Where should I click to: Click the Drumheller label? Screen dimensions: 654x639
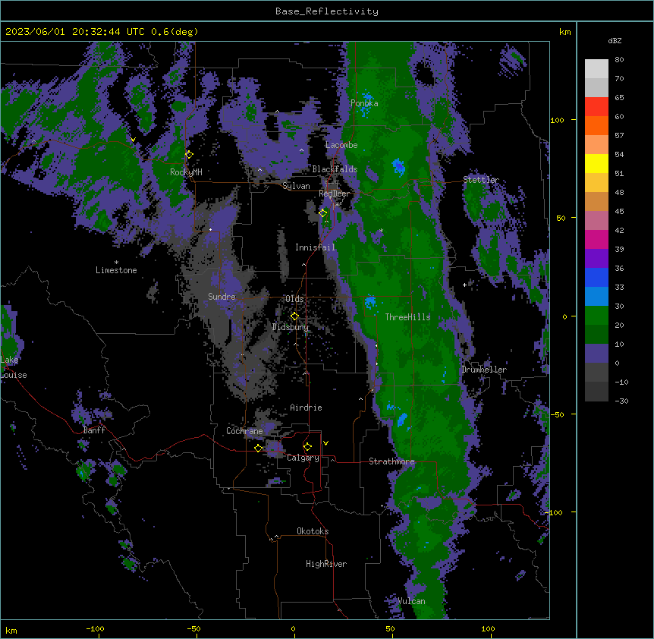484,370
